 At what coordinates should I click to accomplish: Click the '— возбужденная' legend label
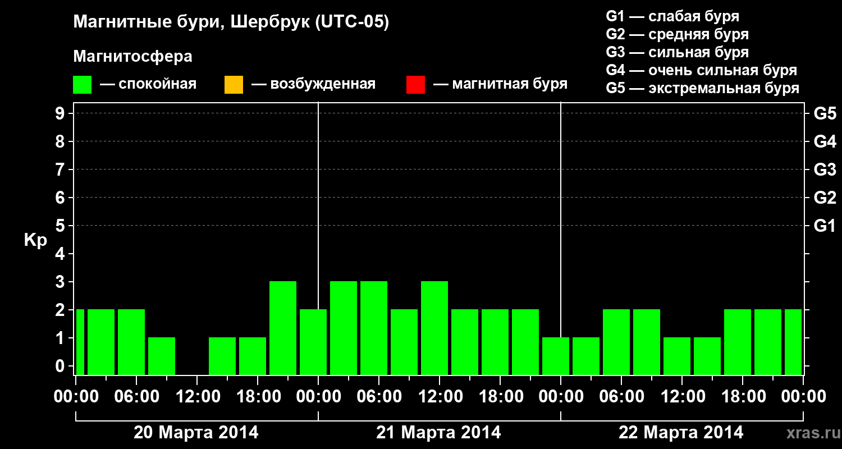point(313,85)
